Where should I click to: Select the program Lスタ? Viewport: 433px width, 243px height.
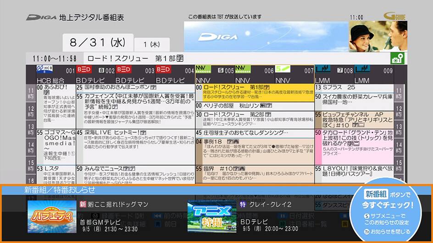pyautogui.click(x=56, y=175)
